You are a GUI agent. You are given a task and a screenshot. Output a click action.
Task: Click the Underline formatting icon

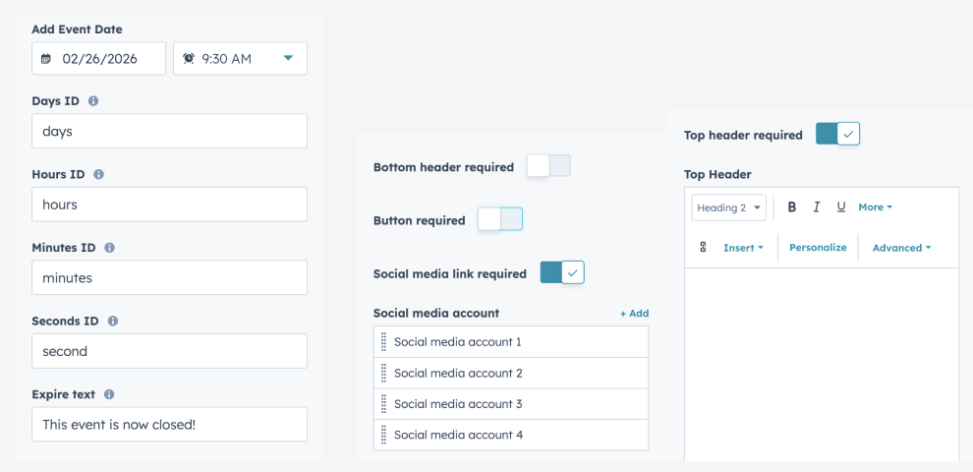point(841,207)
